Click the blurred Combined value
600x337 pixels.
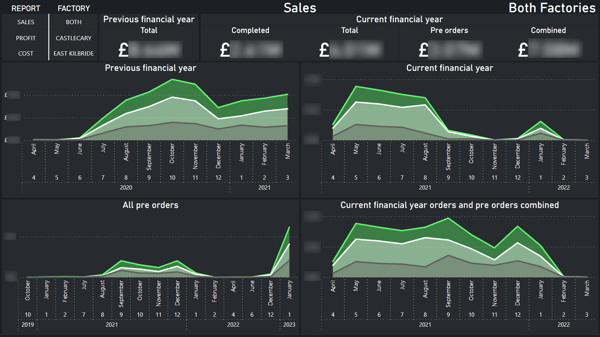550,50
